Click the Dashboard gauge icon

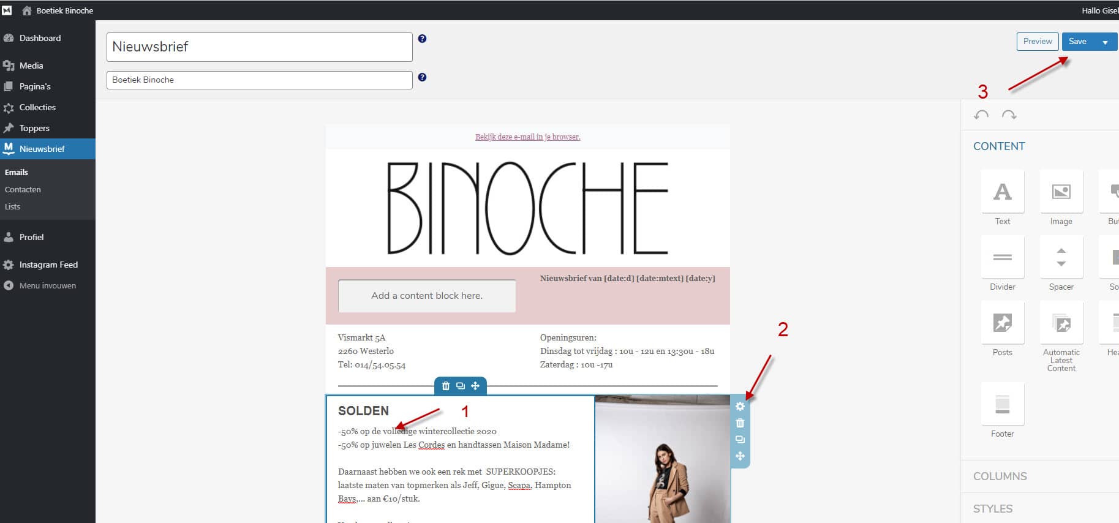coord(9,38)
